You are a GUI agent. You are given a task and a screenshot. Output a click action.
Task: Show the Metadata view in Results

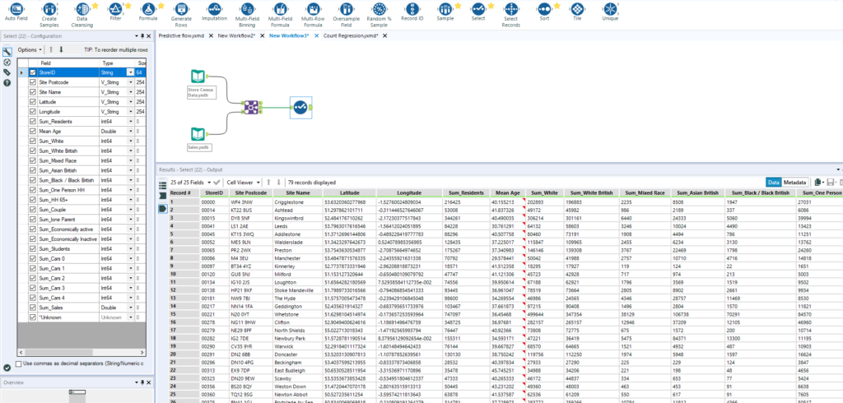pyautogui.click(x=795, y=183)
